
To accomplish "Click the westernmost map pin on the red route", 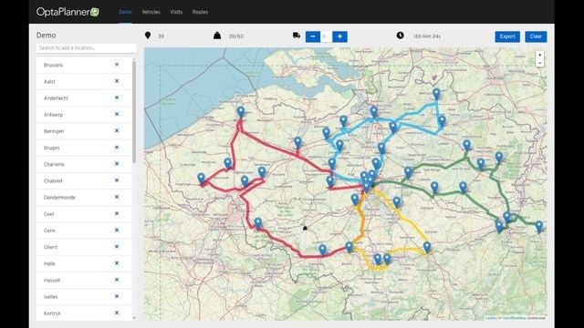I will [x=201, y=179].
